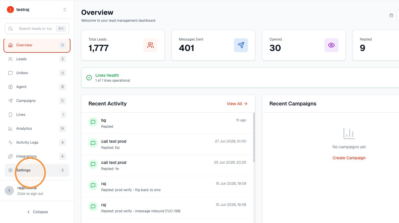Click the bar chart icon in Recent Campaigns
This screenshot has height=223, width=399.
pos(349,134)
